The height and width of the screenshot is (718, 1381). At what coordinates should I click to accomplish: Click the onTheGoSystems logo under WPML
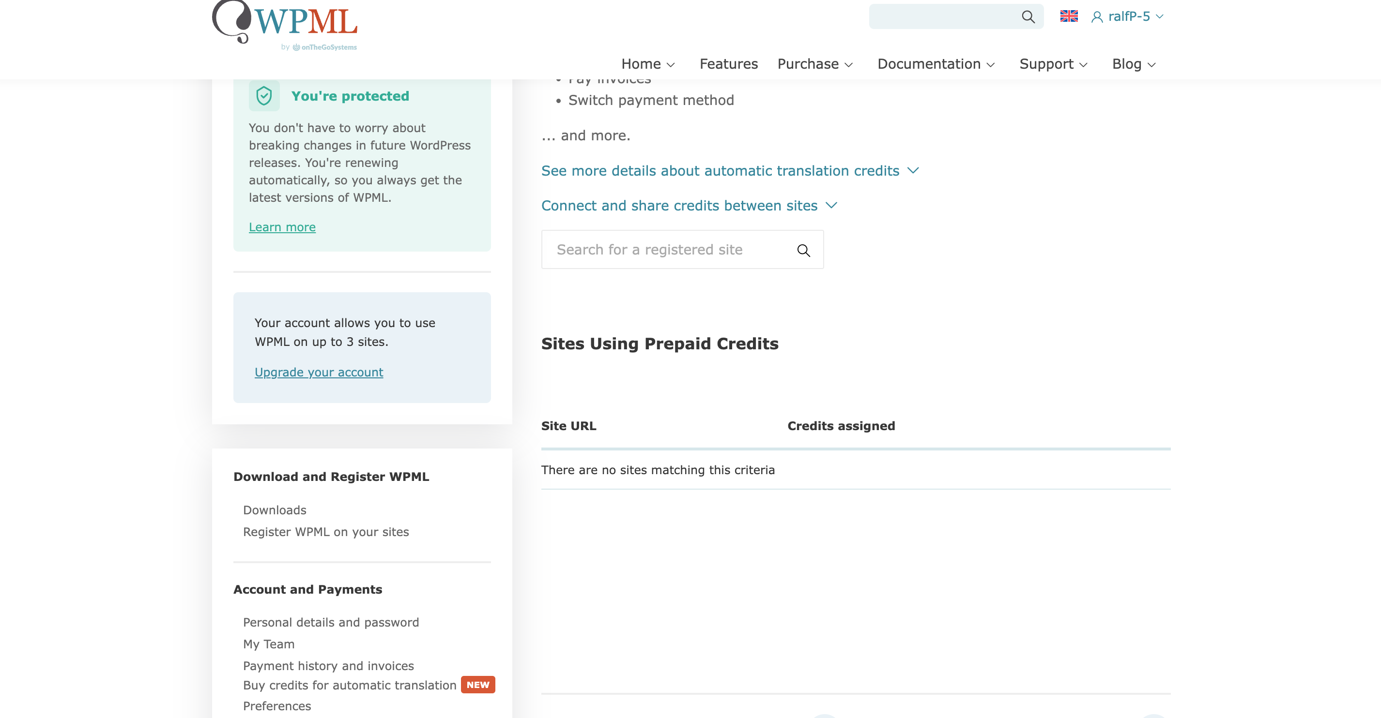tap(324, 47)
